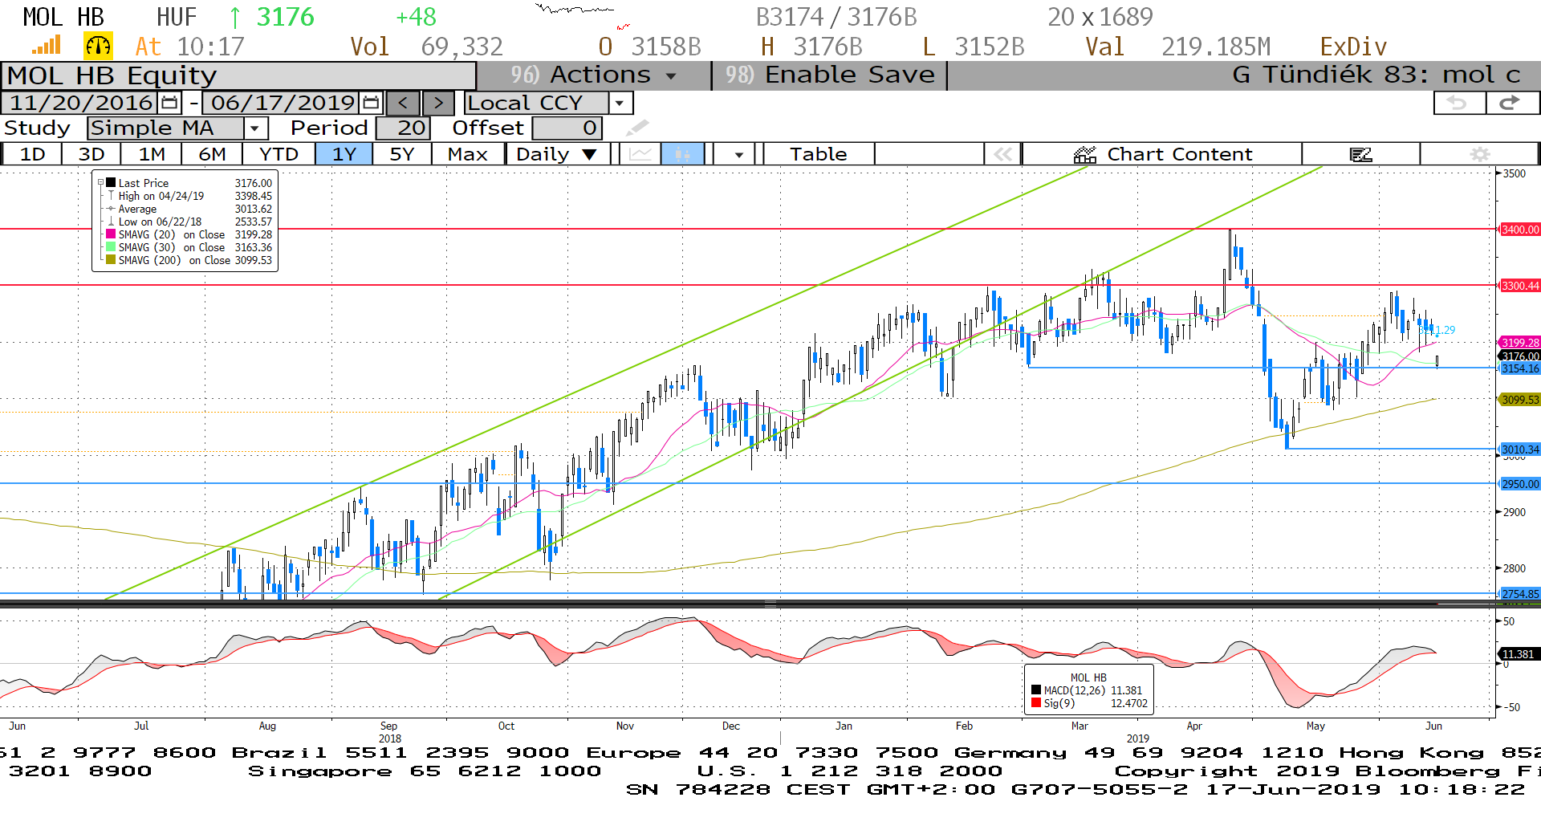Shift date range backward with left arrow
Image resolution: width=1541 pixels, height=834 pixels.
[403, 103]
